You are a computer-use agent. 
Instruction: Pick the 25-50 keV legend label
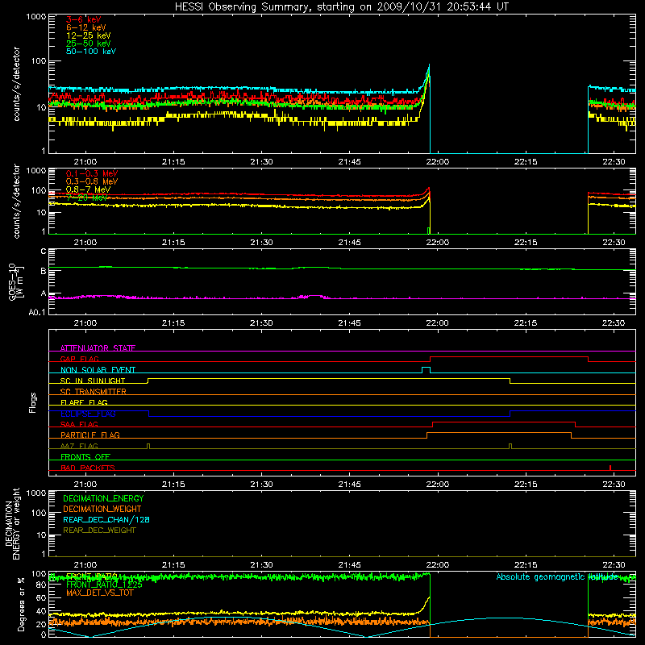point(88,44)
